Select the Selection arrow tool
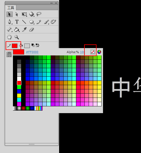141x153 pixels. coord(9,14)
